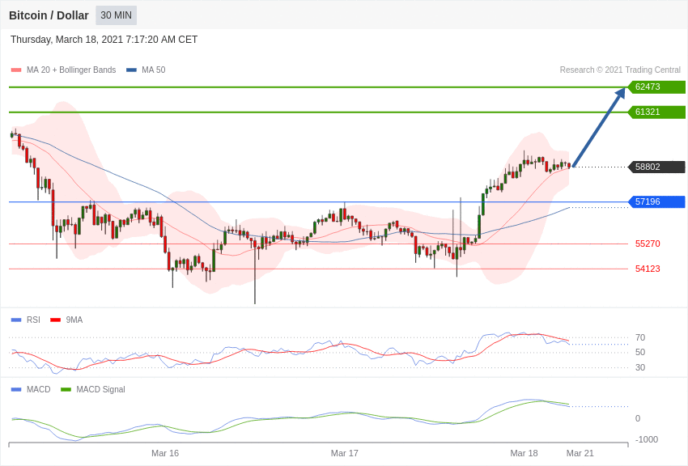This screenshot has height=466, width=688.
Task: Click the Mar 21 date axis label
Action: pos(580,453)
